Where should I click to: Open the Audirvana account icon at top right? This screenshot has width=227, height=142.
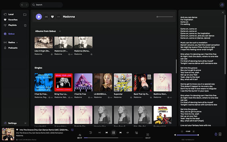pyautogui.click(x=222, y=5)
